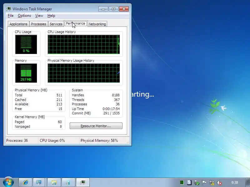Image resolution: width=250 pixels, height=187 pixels.
Task: Click the muted volume speaker tray icon
Action: [219, 183]
